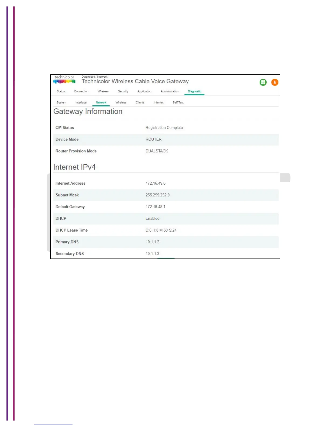Select the gateway value 172.16.48.1
This screenshot has width=330, height=427.
coord(156,207)
